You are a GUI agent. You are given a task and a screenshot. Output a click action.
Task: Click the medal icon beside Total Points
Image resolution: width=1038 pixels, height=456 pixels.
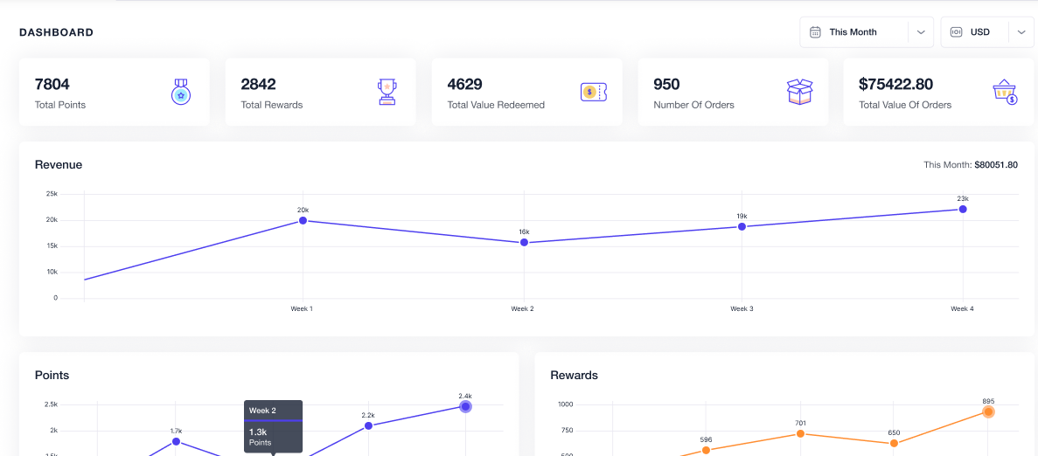181,92
